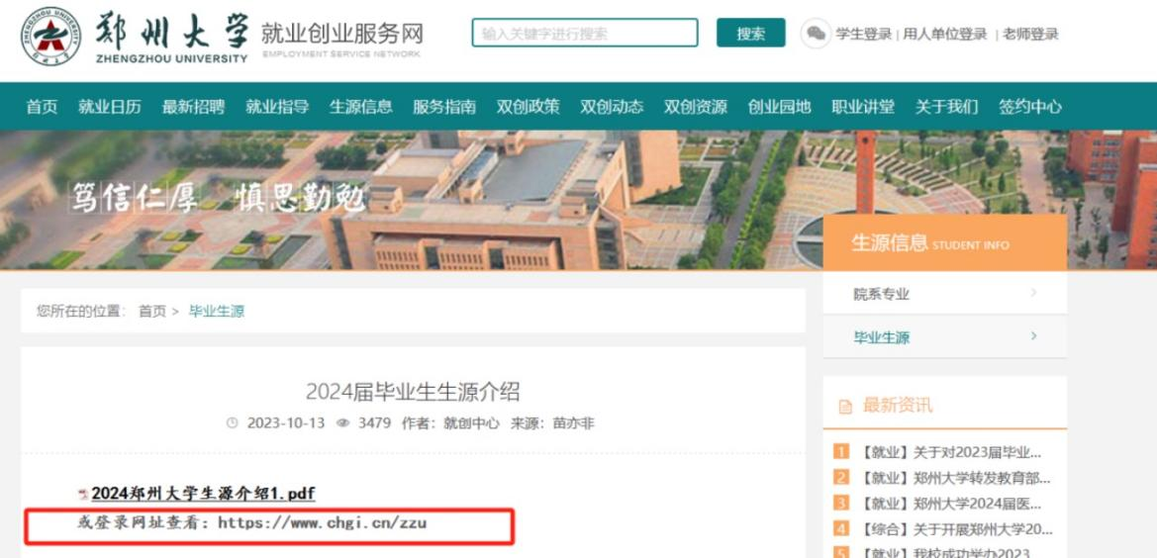
Task: Click the keyword search input field
Action: point(584,34)
